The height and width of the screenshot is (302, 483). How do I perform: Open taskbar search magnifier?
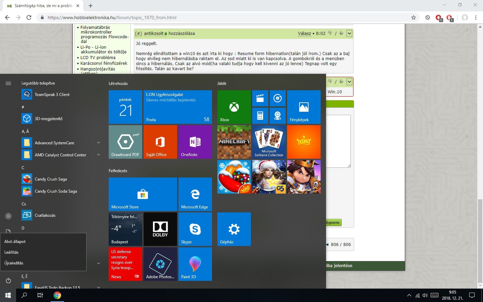click(x=24, y=295)
